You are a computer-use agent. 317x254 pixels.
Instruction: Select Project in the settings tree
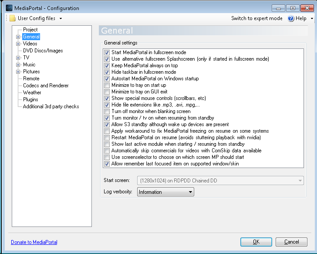point(30,30)
